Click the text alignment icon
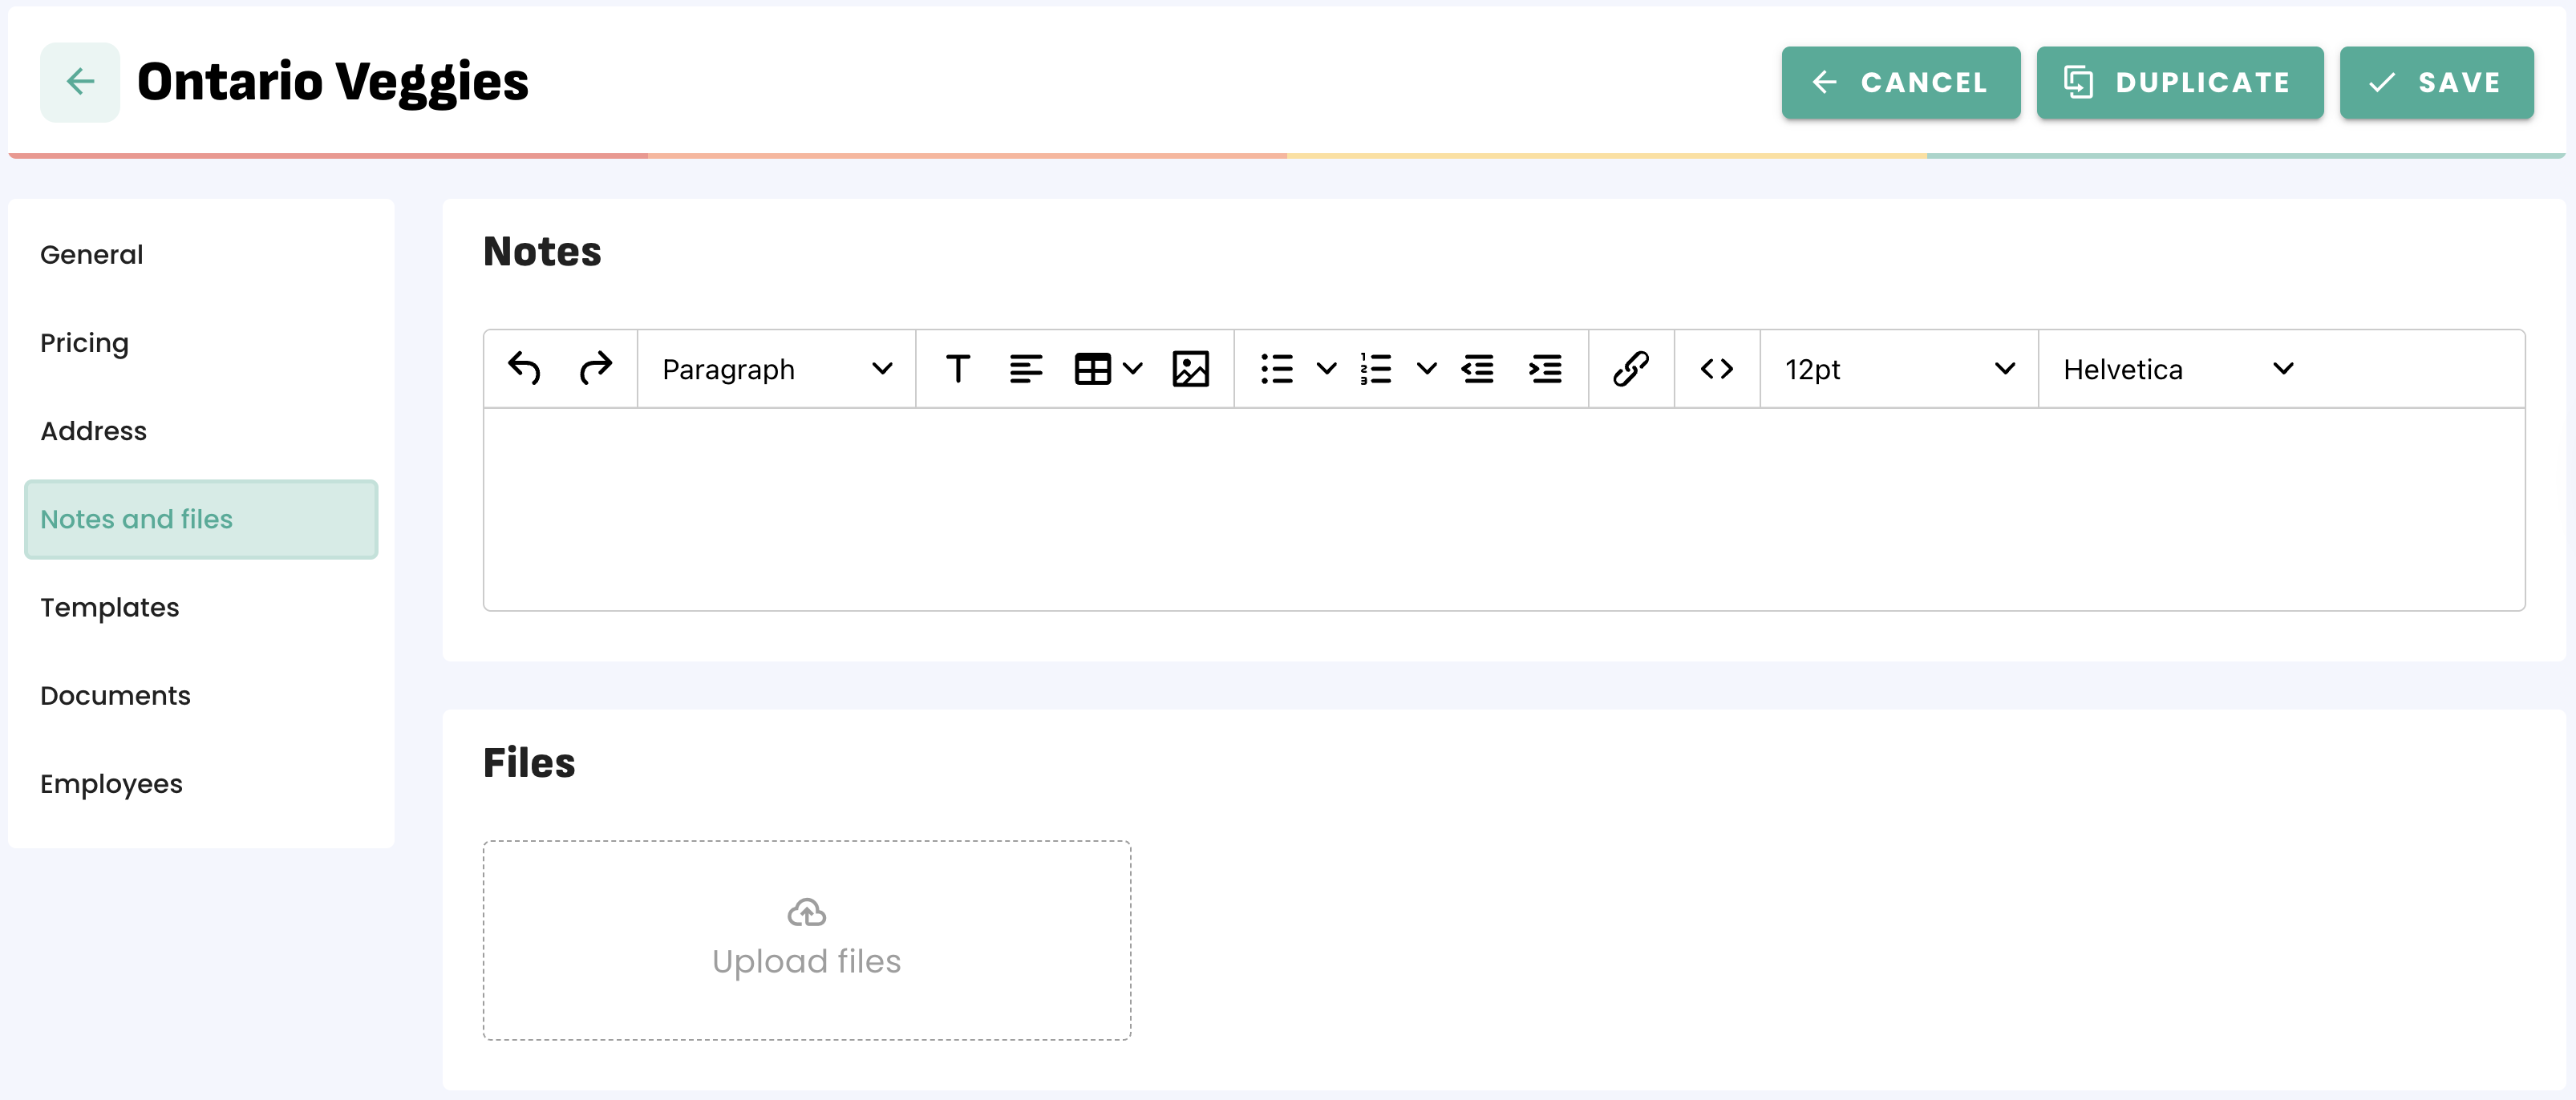Screen dimensions: 2576x1100 click(1025, 369)
